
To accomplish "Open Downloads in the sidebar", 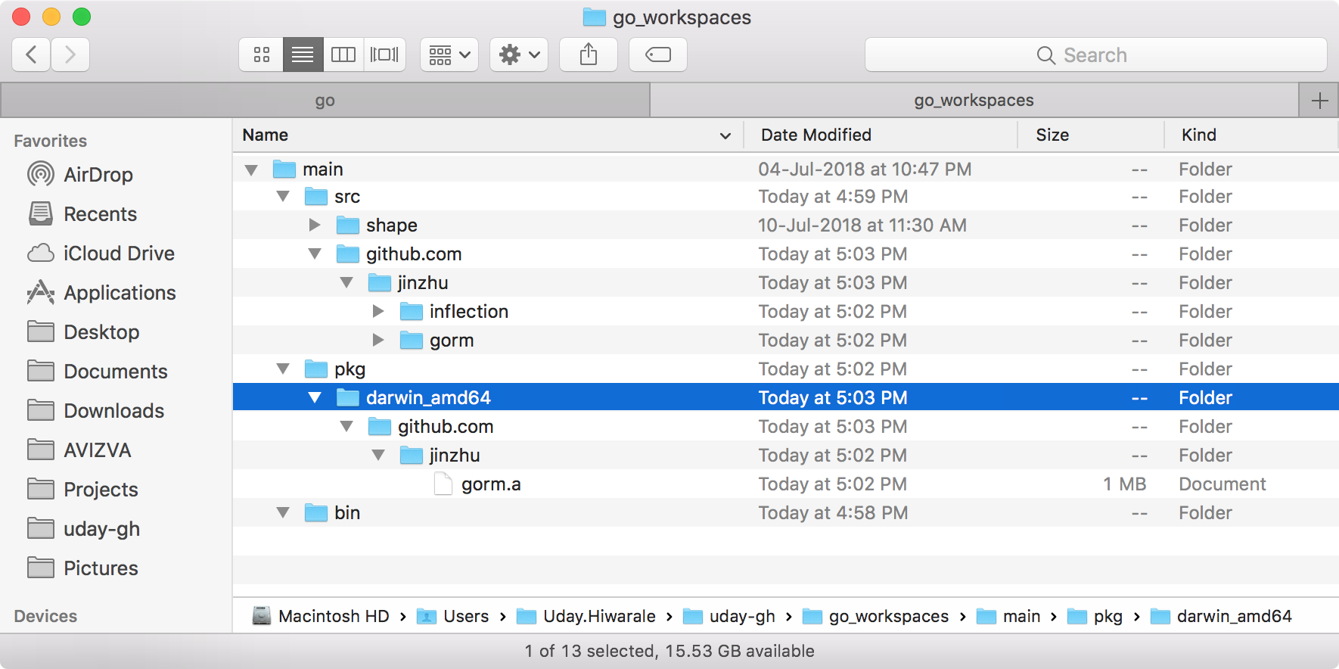I will [x=96, y=411].
